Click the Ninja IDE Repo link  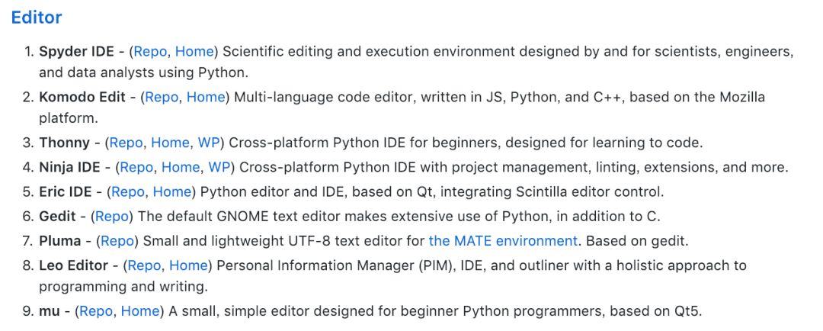tap(136, 167)
